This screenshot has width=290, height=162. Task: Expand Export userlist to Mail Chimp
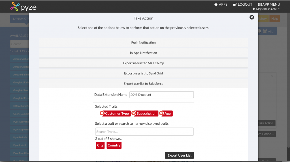point(143,63)
